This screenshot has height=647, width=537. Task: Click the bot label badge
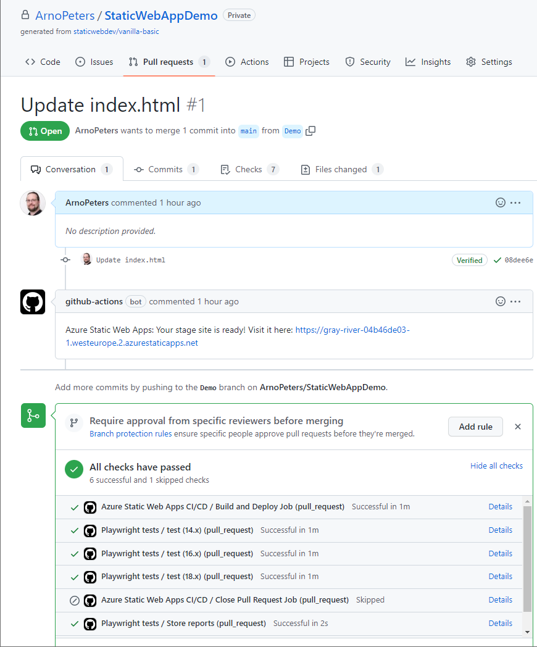136,302
